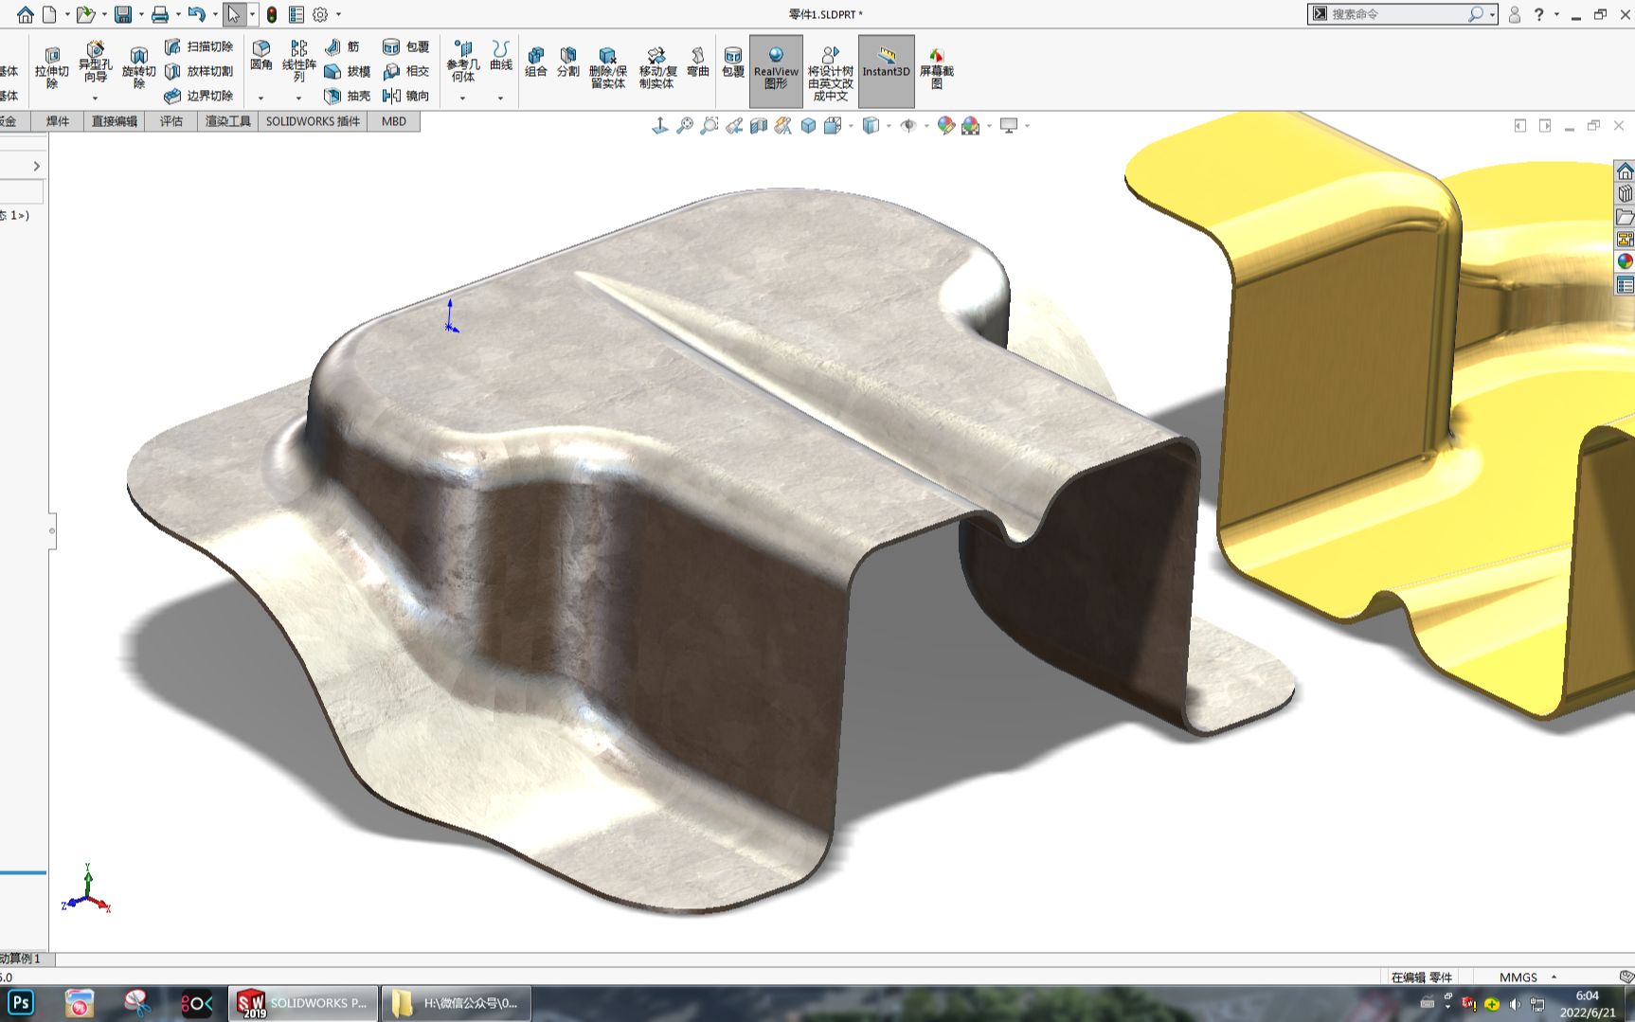The height and width of the screenshot is (1022, 1635).
Task: Undo the last action
Action: [x=197, y=14]
